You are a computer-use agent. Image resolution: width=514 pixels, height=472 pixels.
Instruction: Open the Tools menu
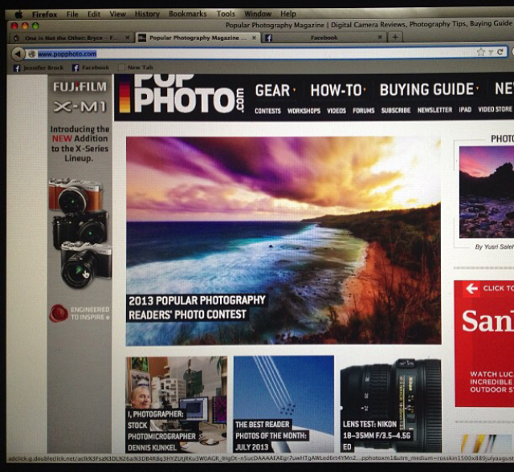(x=226, y=14)
